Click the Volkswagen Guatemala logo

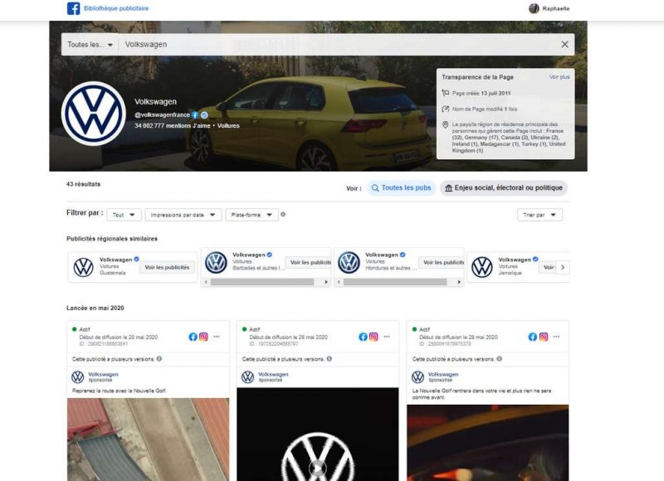[x=84, y=267]
